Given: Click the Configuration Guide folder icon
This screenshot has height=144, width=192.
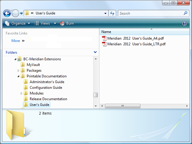Looking at the screenshot, I should click(25, 87).
